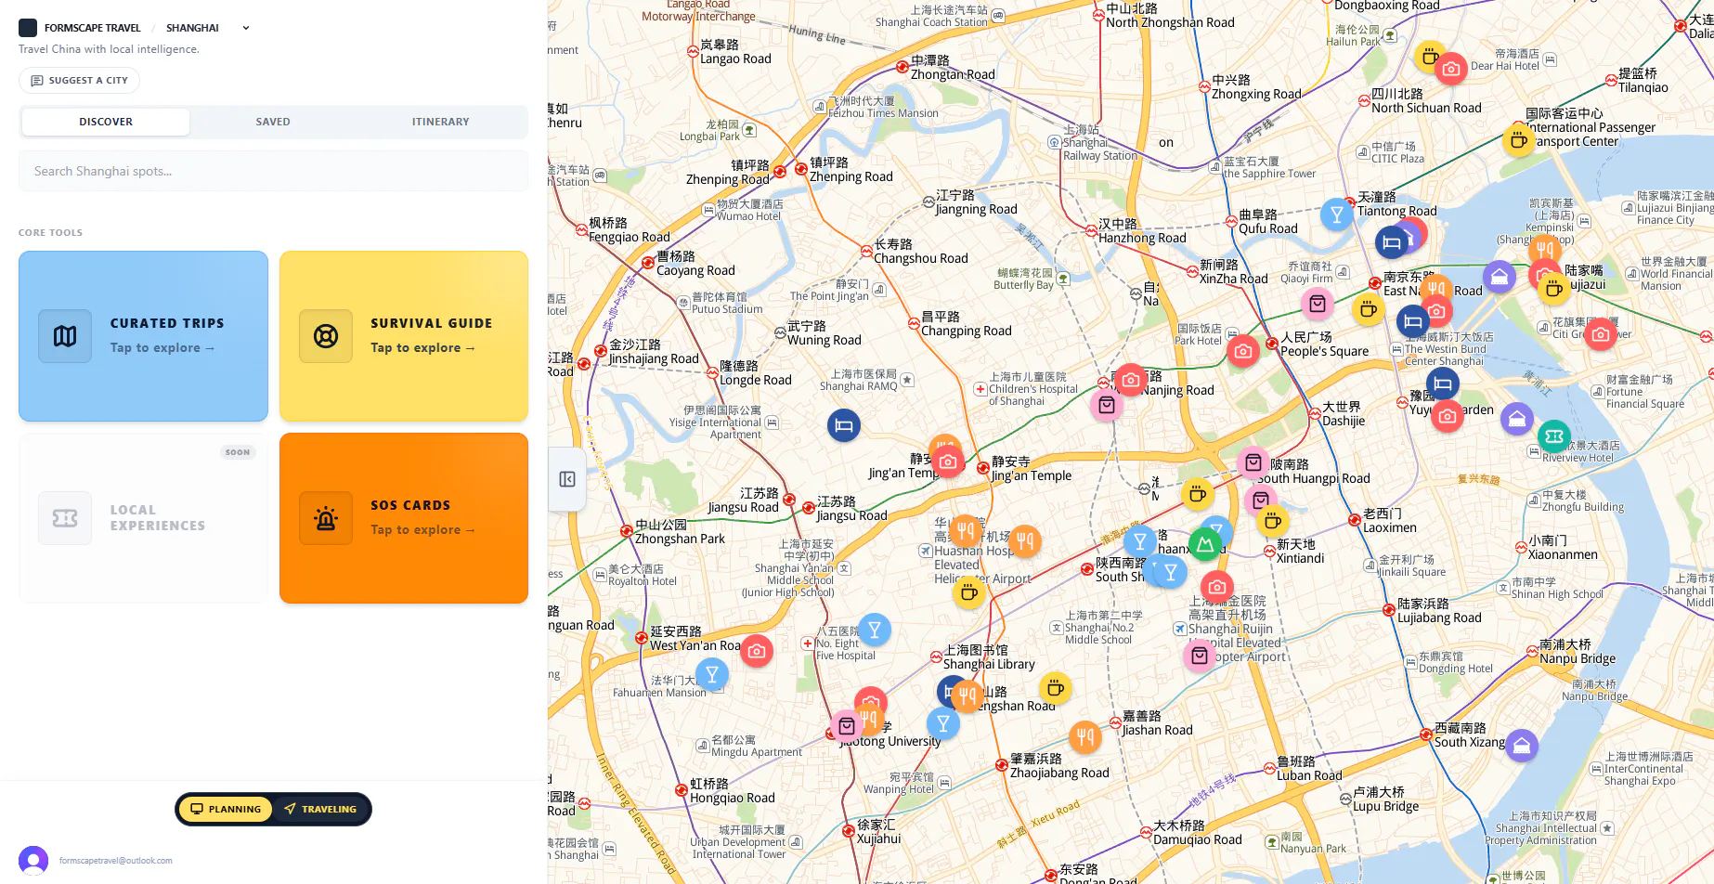Switch to the Saved tab
The image size is (1714, 884).
(x=273, y=122)
